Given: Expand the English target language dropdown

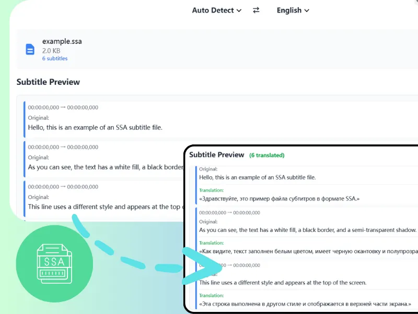Looking at the screenshot, I should coord(293,10).
